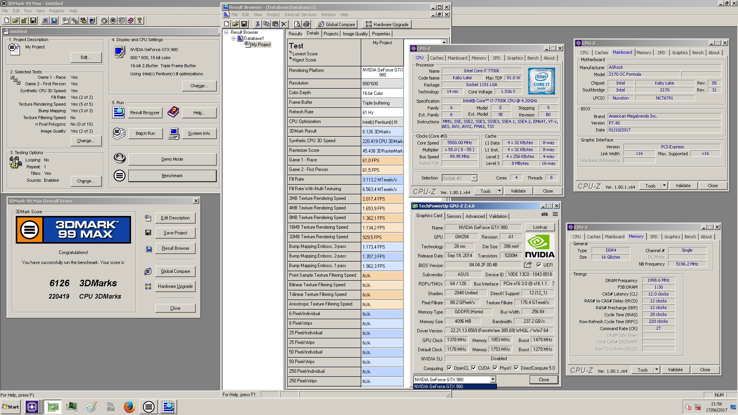
Task: Toggle PhysX checkbox in GPU-Z
Action: pyautogui.click(x=495, y=368)
